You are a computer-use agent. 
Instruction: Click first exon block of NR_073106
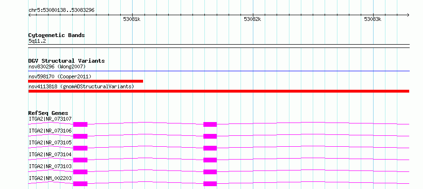80,136
